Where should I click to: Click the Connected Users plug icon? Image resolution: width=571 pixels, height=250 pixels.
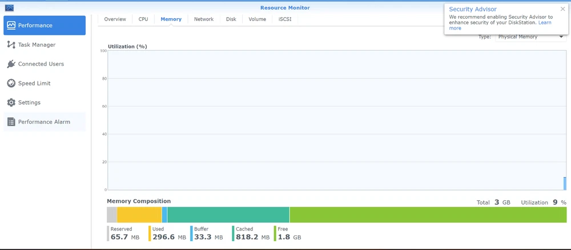pos(11,64)
